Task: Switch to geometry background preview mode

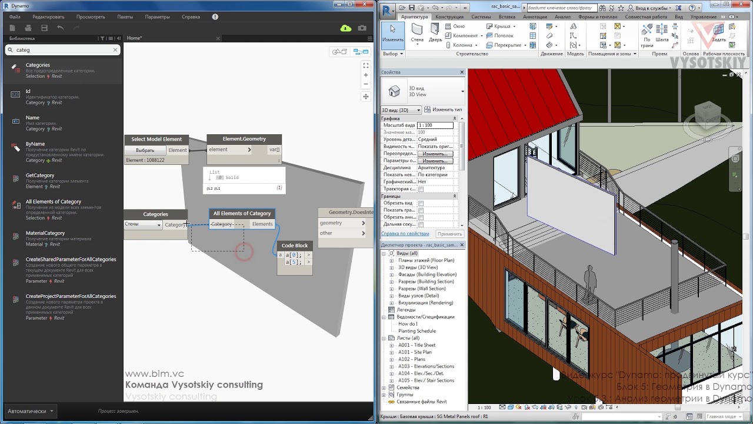Action: (x=340, y=52)
